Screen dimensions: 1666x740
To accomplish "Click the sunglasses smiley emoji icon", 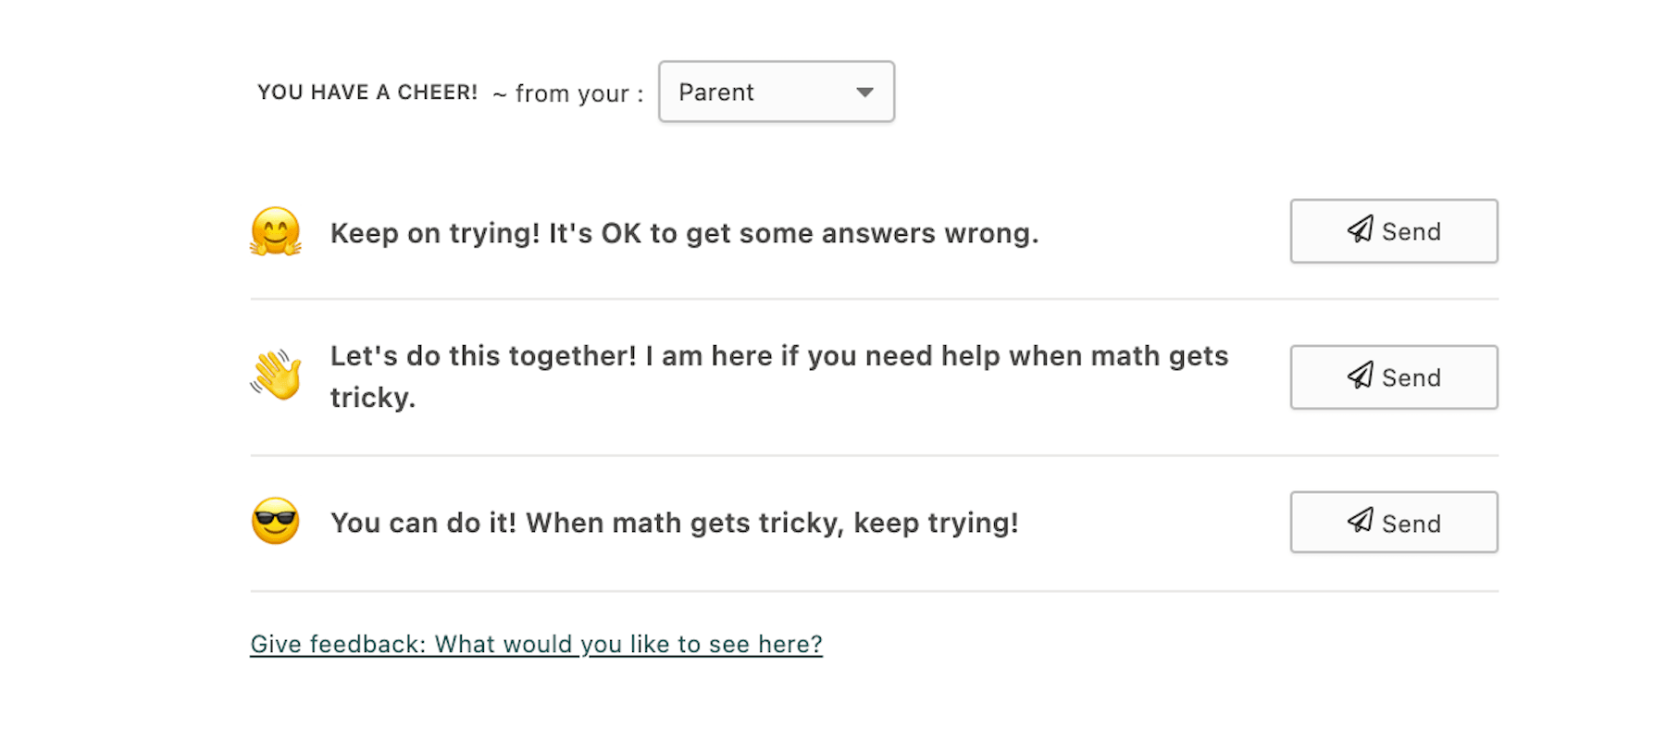I will point(275,522).
